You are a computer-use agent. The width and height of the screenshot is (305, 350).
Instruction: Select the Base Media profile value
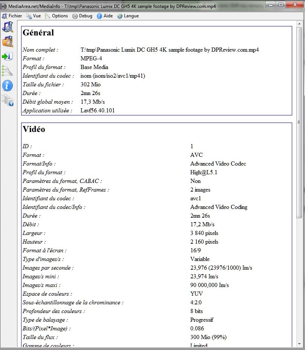[94, 67]
